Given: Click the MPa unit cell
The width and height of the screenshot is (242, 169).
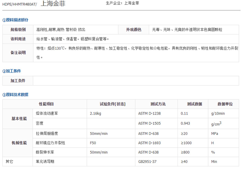Looking at the screenshot, I should [x=224, y=133].
